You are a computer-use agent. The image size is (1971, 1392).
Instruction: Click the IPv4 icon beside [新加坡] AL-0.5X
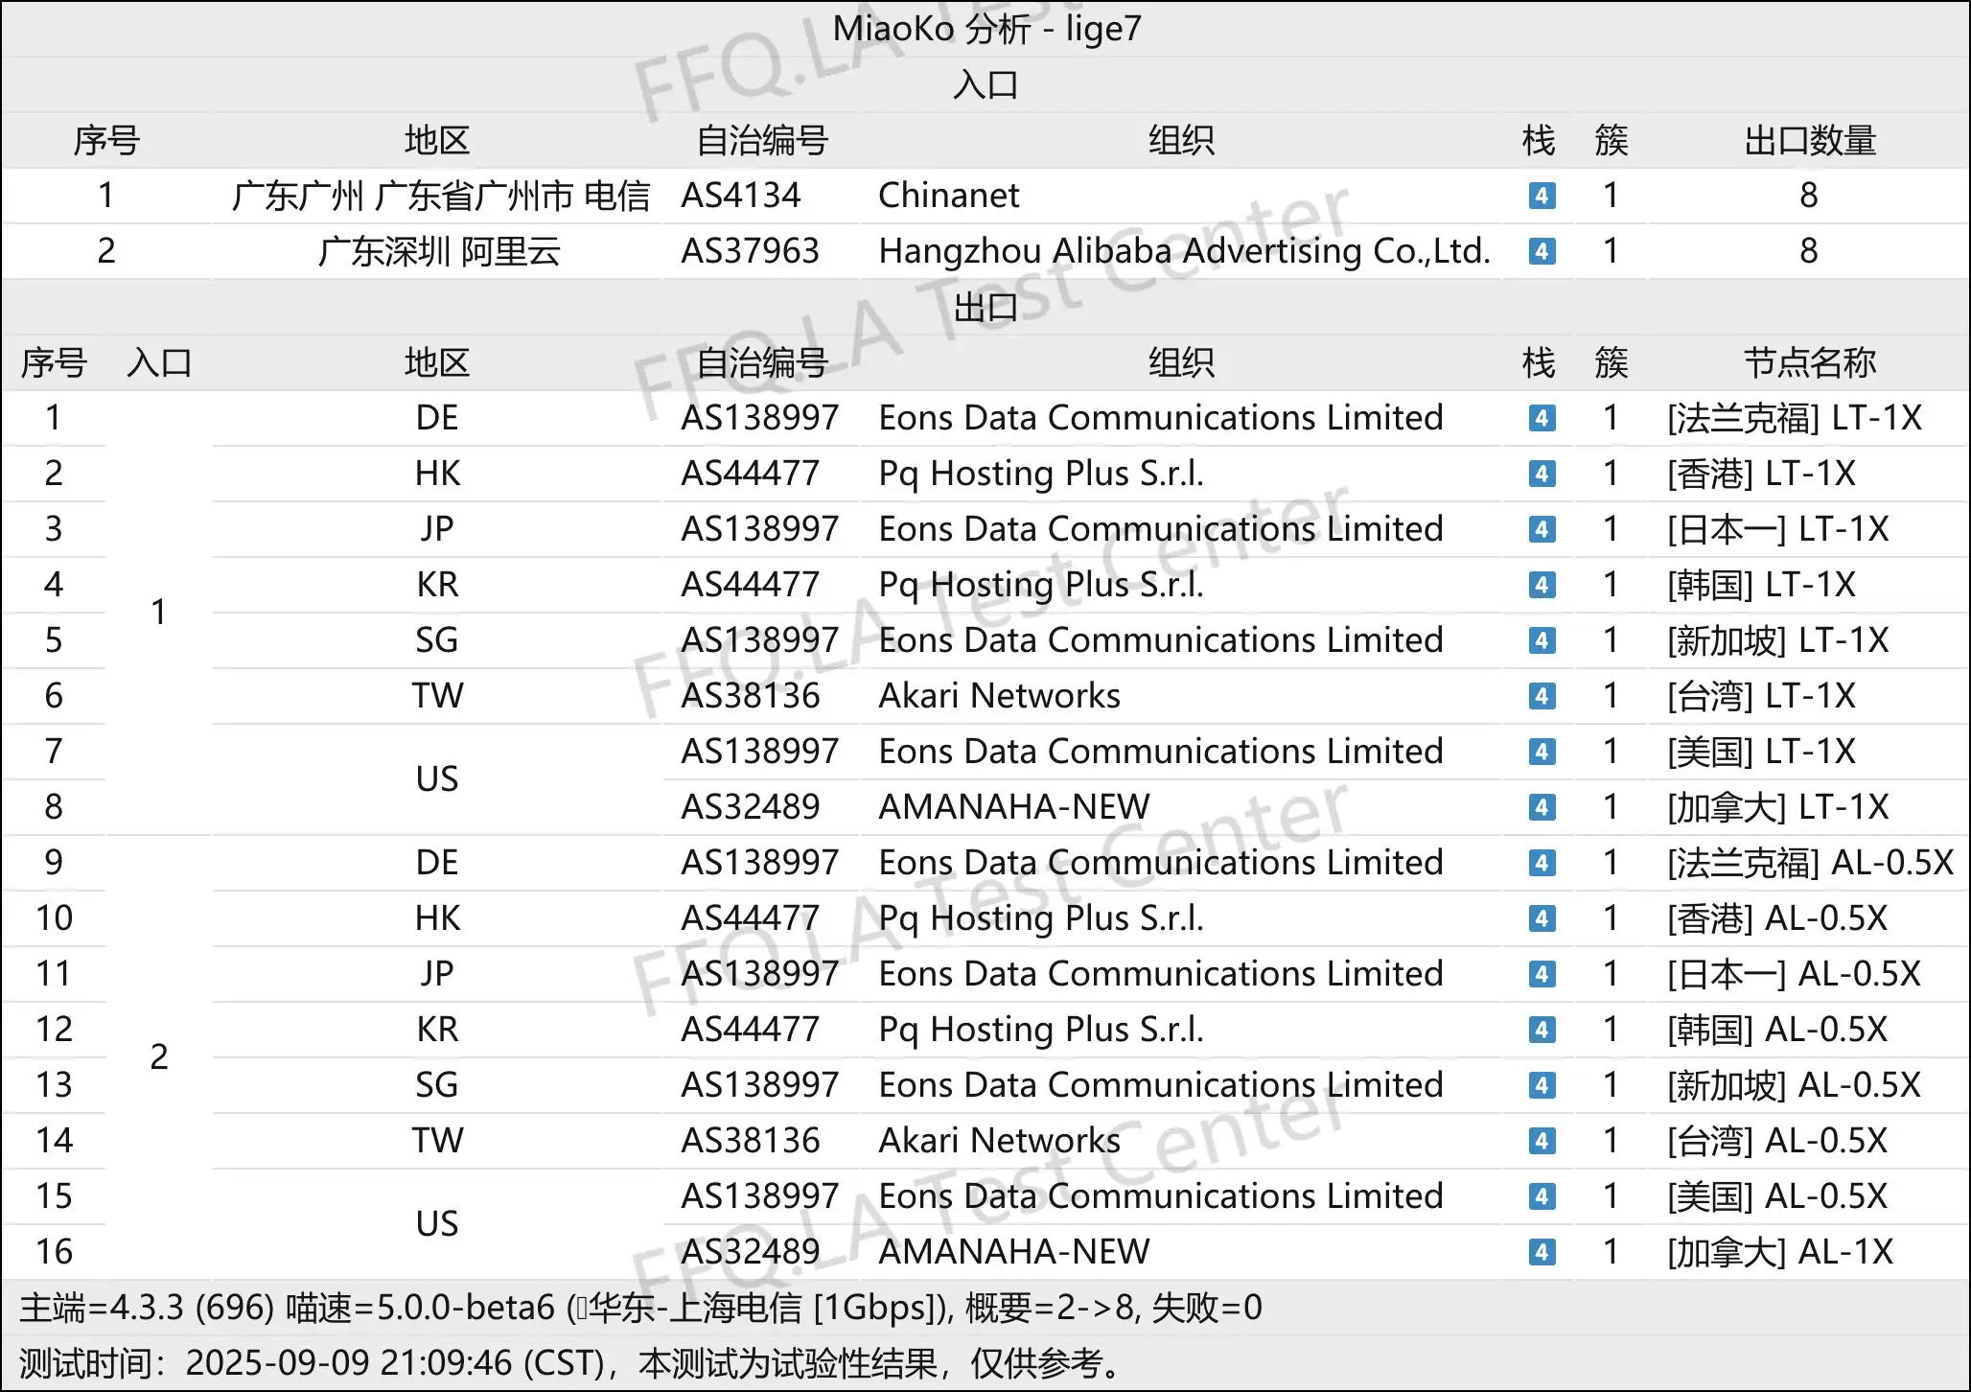click(x=1542, y=1085)
